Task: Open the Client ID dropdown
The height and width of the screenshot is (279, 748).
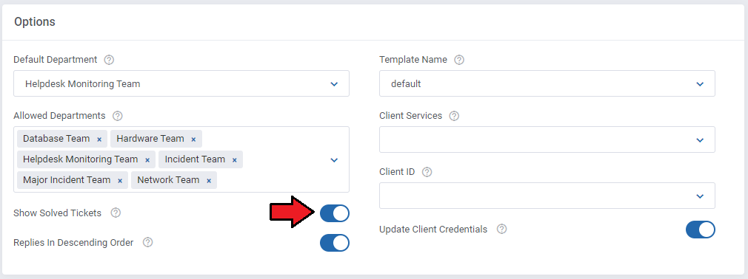Action: point(547,196)
